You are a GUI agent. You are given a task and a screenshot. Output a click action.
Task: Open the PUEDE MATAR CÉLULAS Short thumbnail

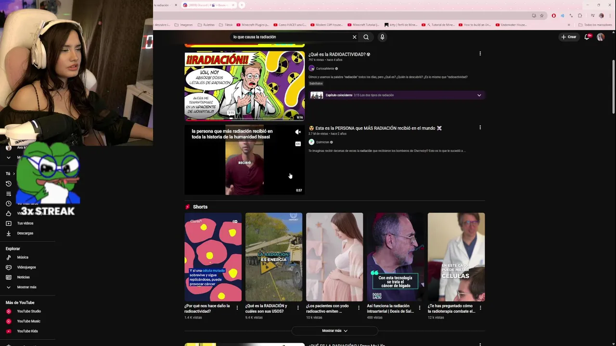pos(456,257)
